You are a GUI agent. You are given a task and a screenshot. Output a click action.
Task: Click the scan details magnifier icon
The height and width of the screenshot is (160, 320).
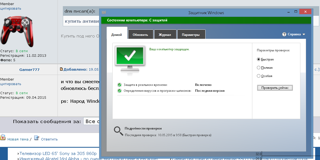[x=118, y=131]
